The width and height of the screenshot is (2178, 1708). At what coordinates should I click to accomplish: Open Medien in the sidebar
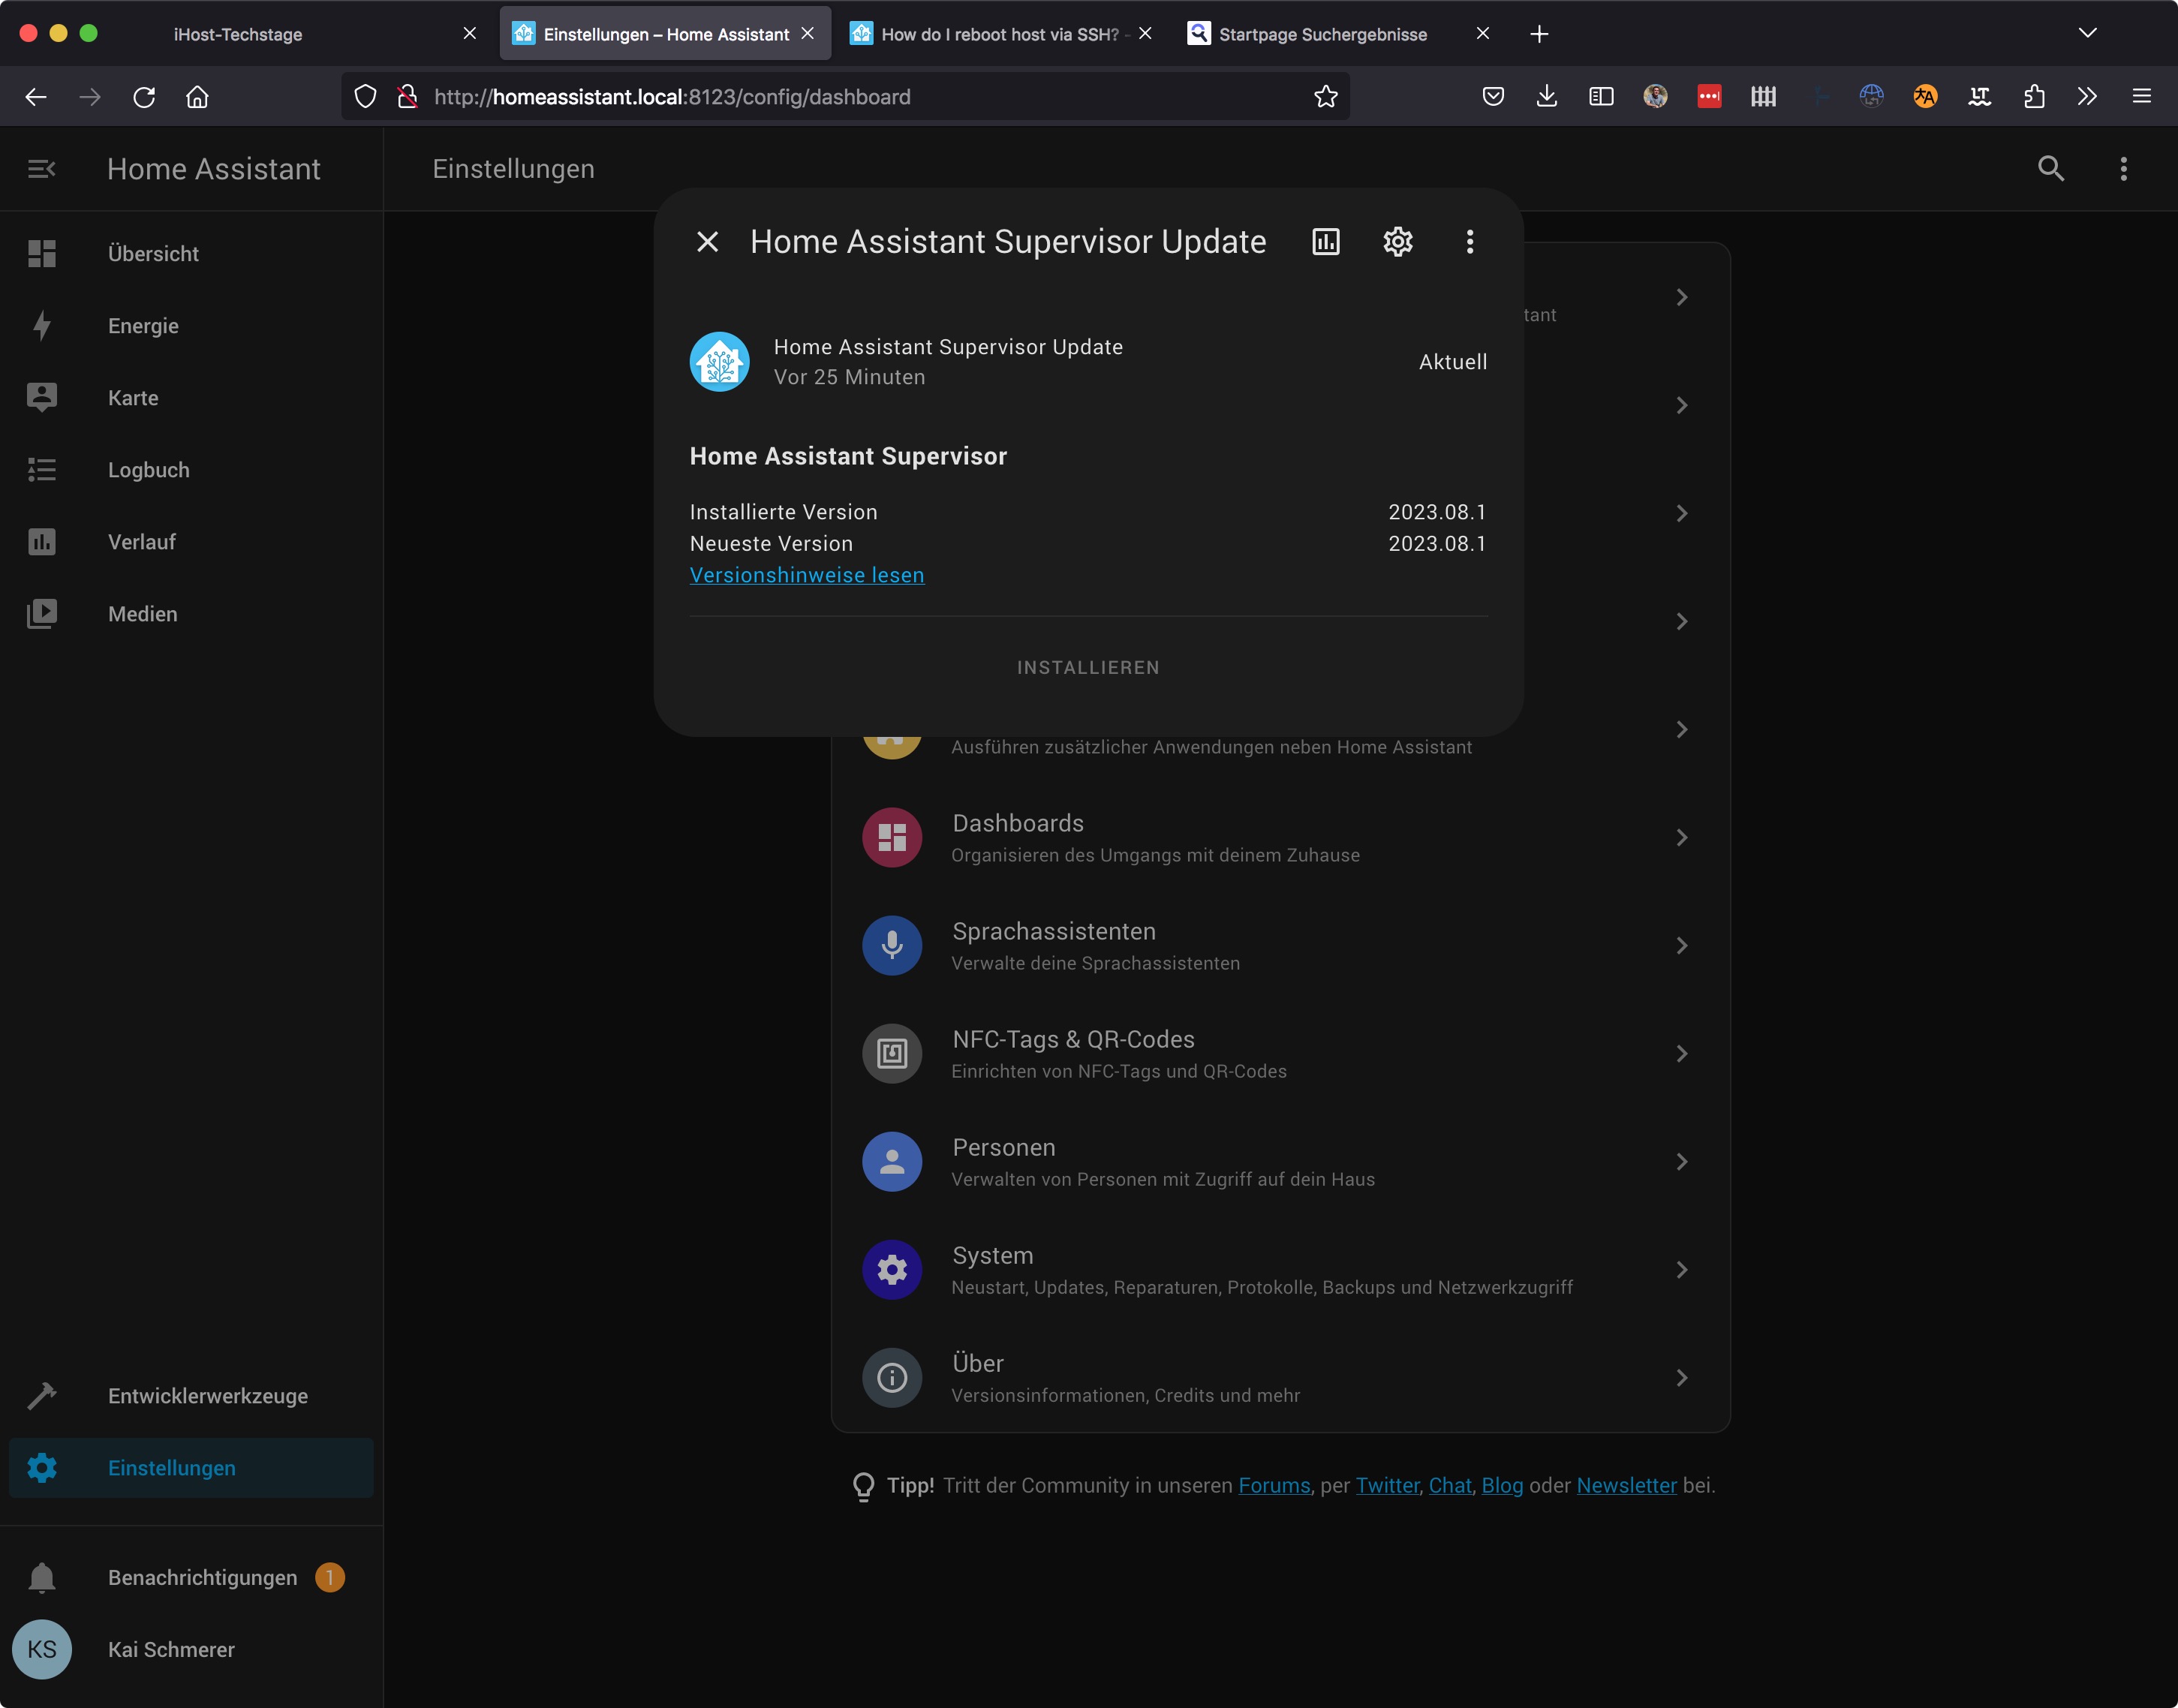click(x=142, y=614)
